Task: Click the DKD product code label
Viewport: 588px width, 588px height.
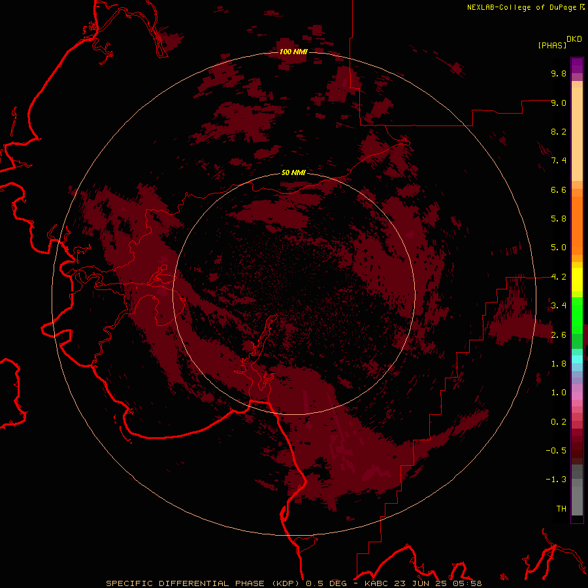Action: coord(574,39)
